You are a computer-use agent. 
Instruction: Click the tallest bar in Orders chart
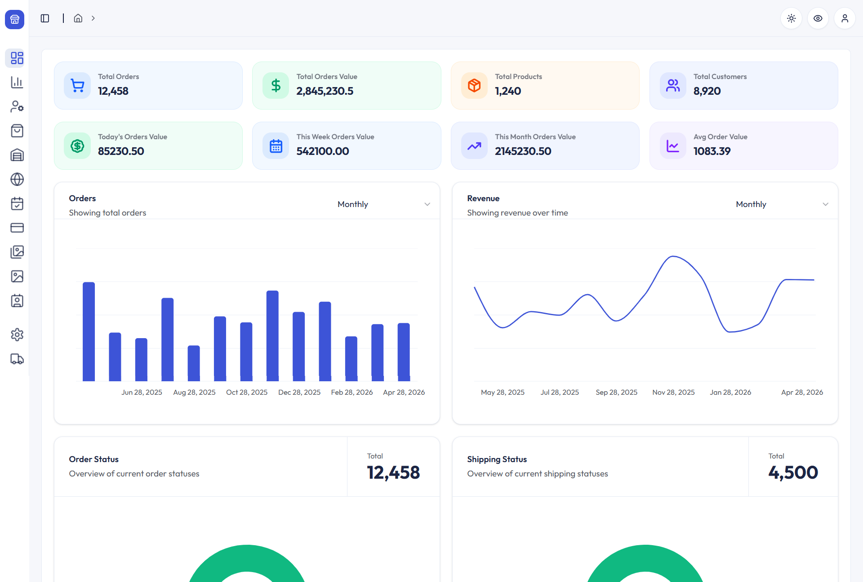(x=89, y=331)
